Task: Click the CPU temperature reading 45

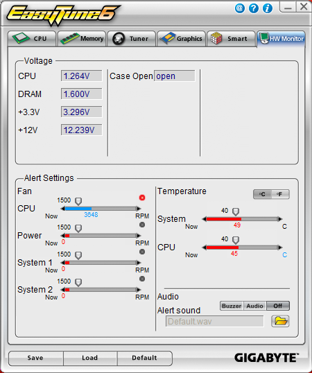Action: click(x=234, y=254)
